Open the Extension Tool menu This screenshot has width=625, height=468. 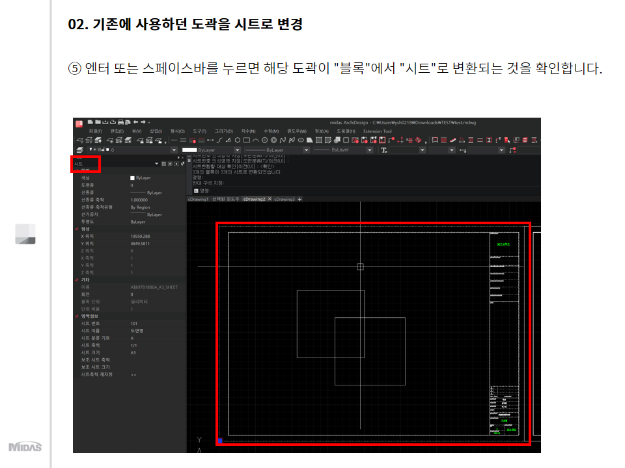click(377, 131)
